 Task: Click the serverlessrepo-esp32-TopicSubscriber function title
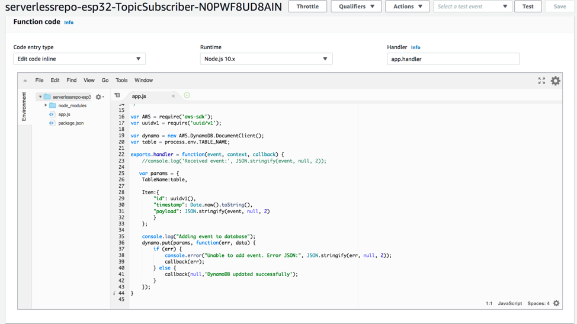(143, 7)
